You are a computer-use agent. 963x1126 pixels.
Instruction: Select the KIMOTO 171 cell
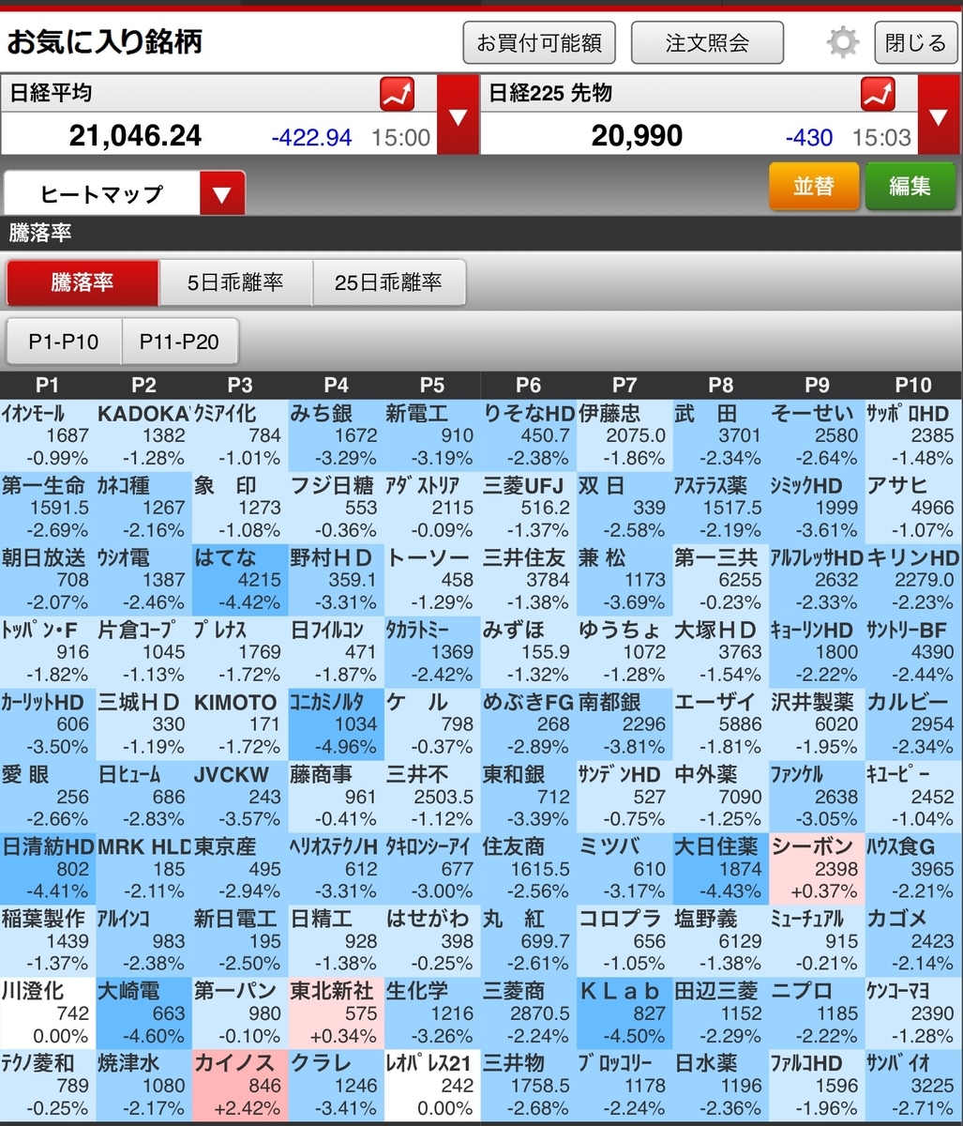tap(240, 724)
